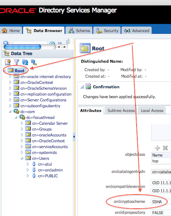The width and height of the screenshot is (171, 216).
Task: Click the Home tab house icon
Action: pos(5,30)
